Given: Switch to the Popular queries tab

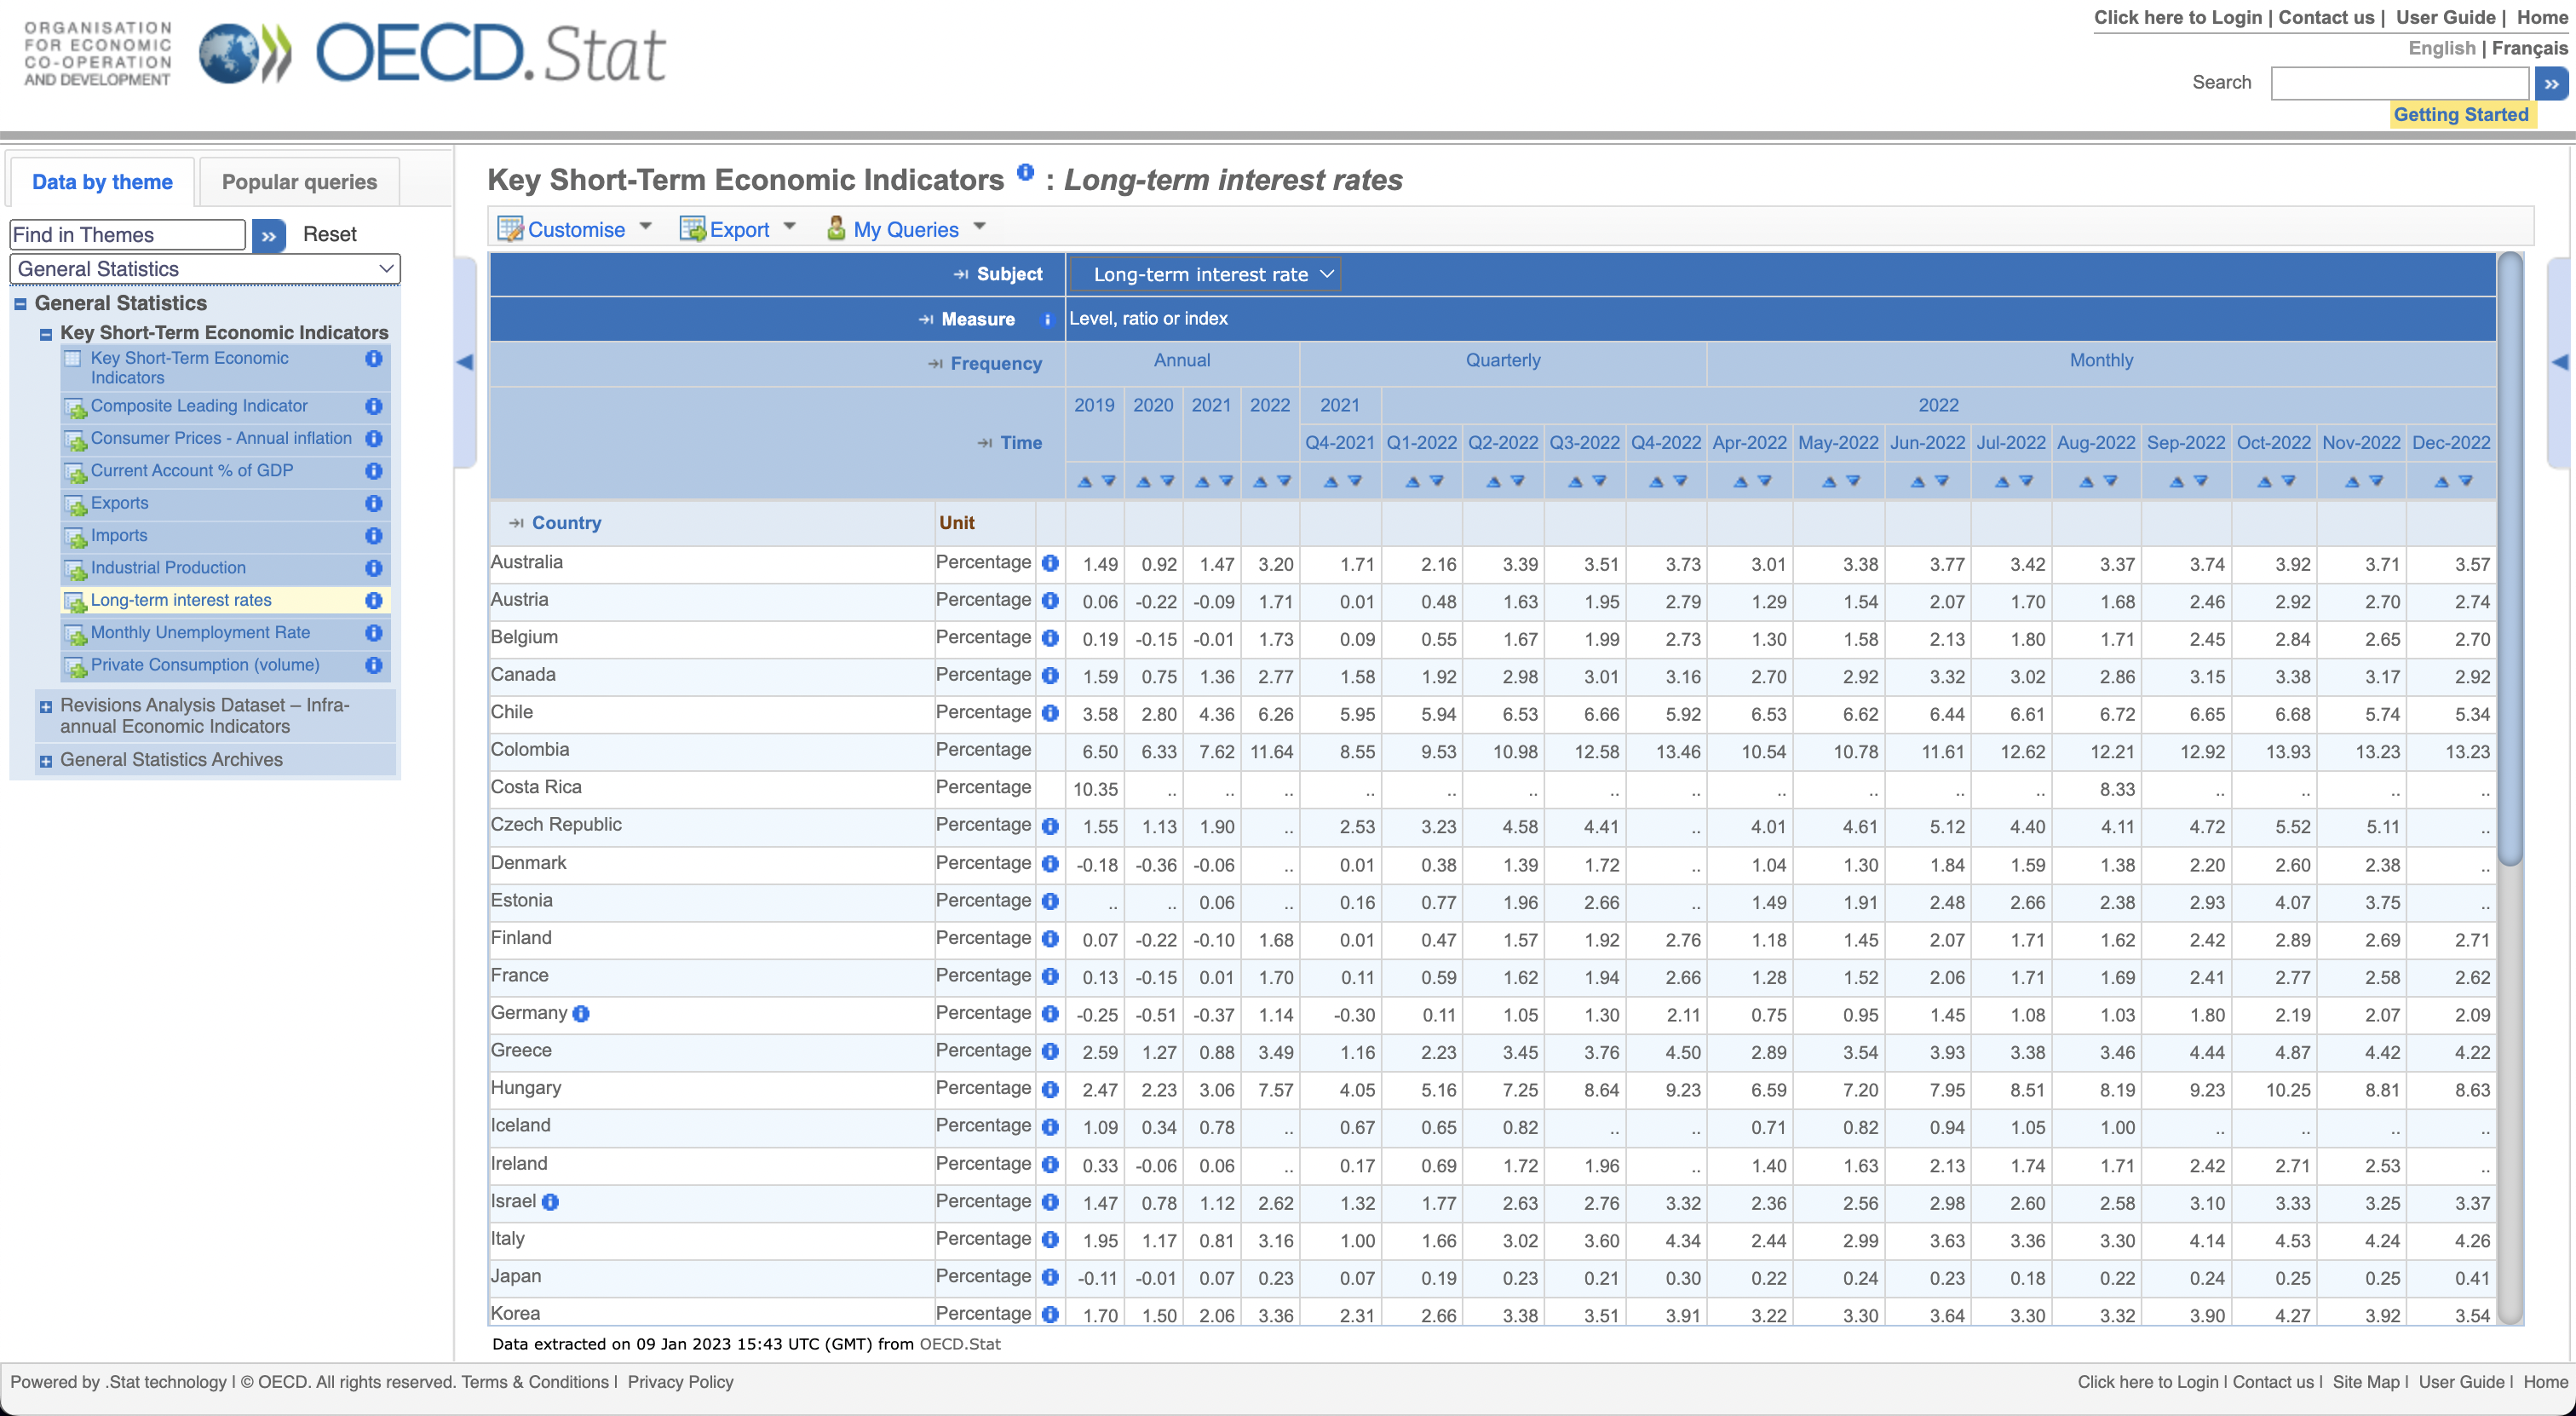Looking at the screenshot, I should 299,182.
